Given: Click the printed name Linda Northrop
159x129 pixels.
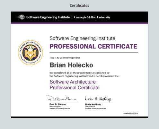Looking at the screenshot, I should tap(93, 104).
